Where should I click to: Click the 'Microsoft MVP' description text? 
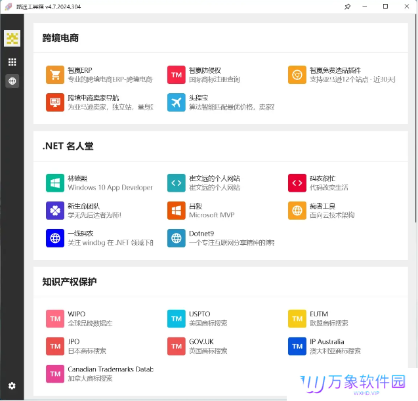pyautogui.click(x=212, y=215)
